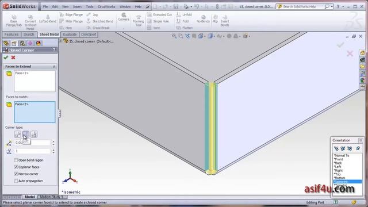Click the Insert Bends tool

click(x=225, y=21)
